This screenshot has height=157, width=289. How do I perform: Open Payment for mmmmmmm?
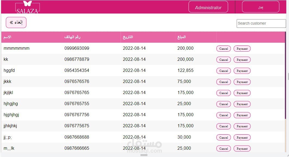242,49
